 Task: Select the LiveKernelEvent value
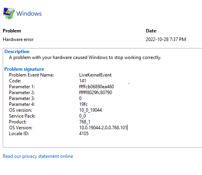[x=95, y=75]
